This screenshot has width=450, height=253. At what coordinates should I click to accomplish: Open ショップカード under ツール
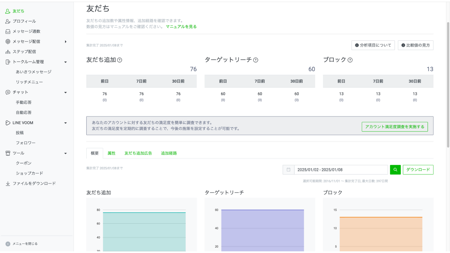[30, 173]
